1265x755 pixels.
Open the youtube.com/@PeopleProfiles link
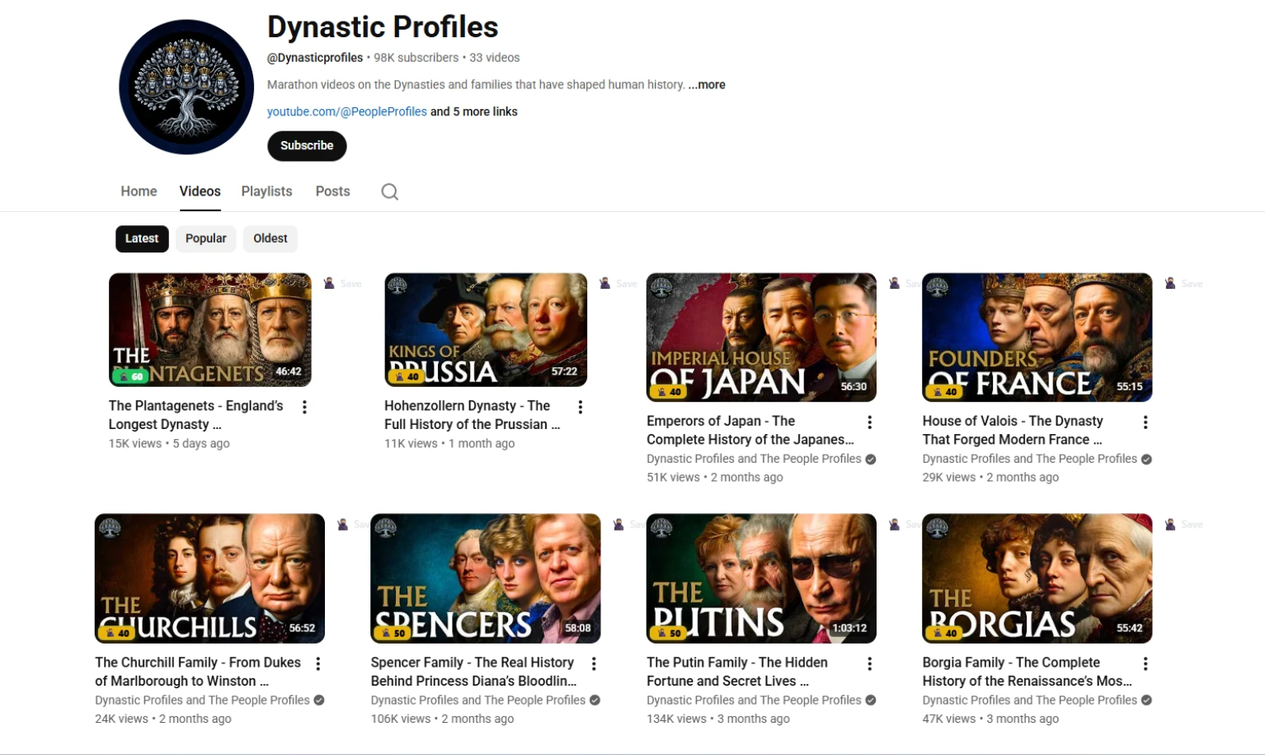pos(347,111)
